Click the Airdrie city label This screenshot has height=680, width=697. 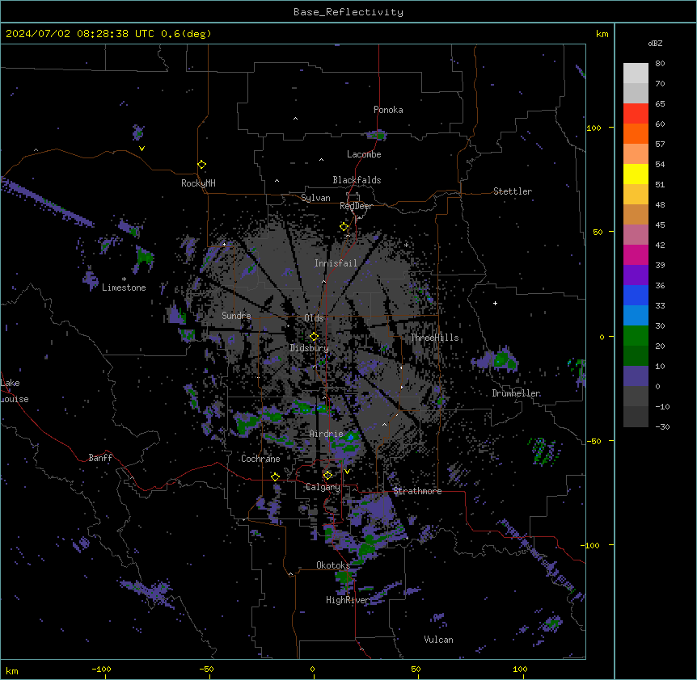coord(326,434)
